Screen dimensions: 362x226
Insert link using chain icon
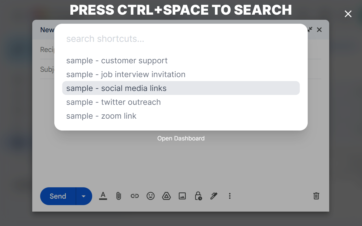coord(135,196)
